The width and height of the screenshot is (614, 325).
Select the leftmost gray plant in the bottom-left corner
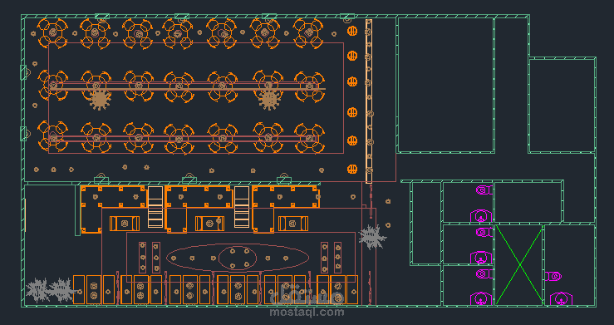pos(37,290)
